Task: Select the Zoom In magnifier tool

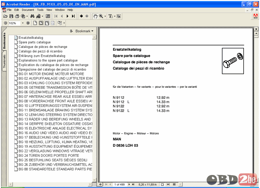Action: coord(101,16)
